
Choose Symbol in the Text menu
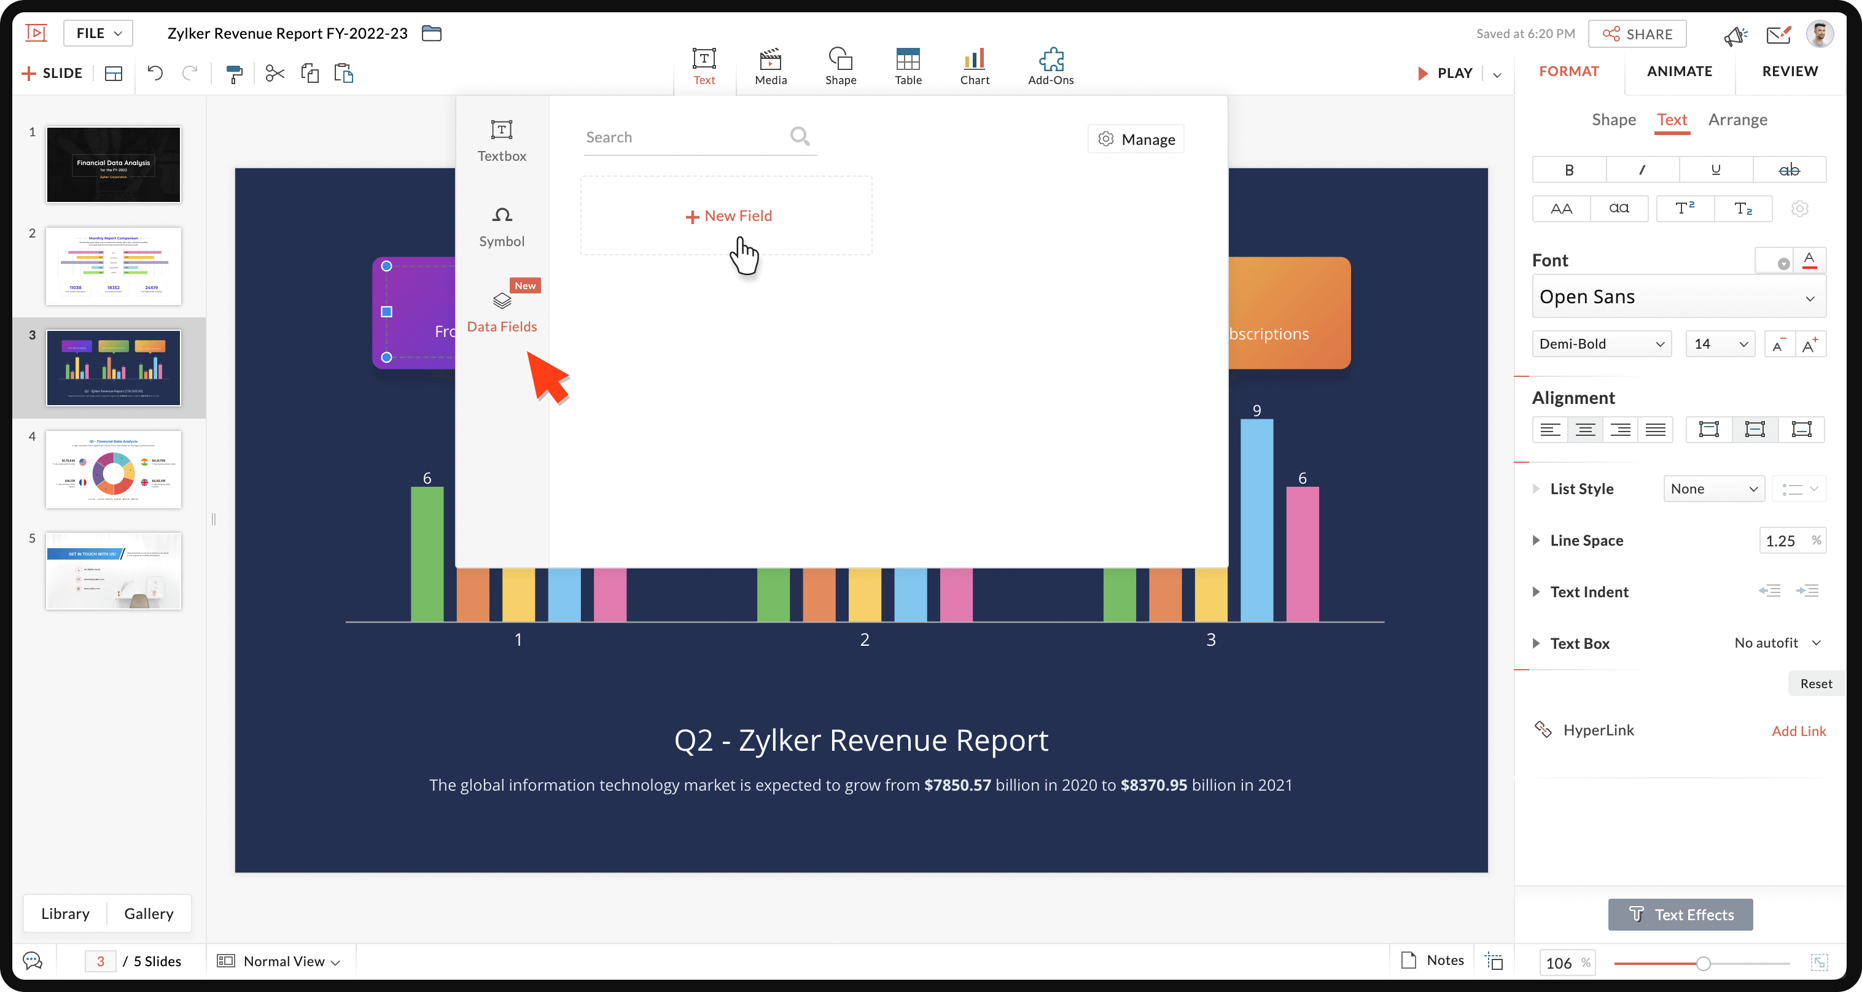click(x=502, y=227)
